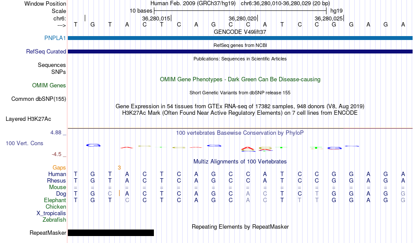Viewport: 413px width, 243px height.
Task: Select the Chicken alignment row label
Action: (x=56, y=206)
